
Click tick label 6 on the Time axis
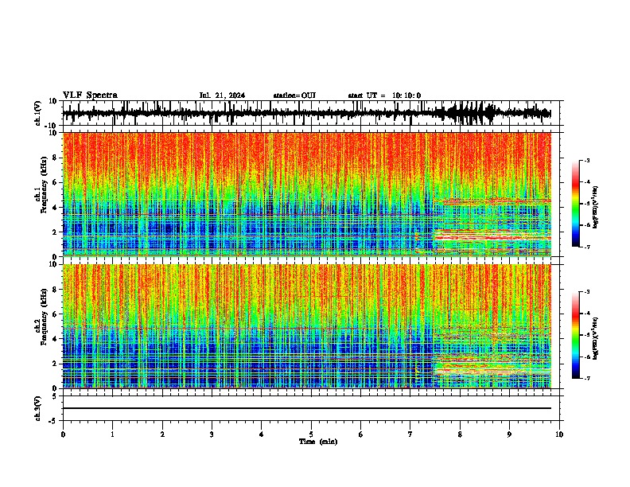361,434
